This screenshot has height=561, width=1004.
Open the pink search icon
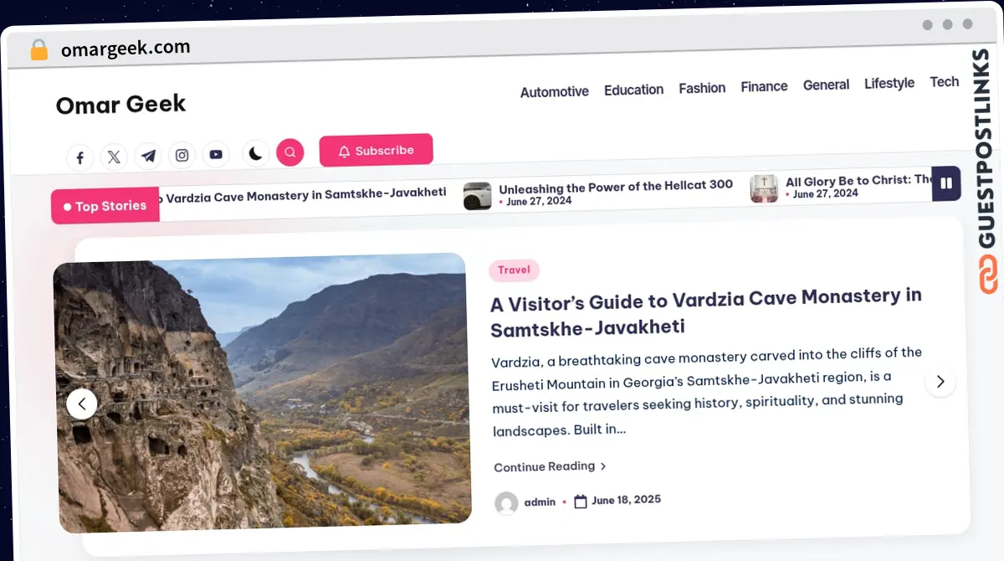point(290,152)
